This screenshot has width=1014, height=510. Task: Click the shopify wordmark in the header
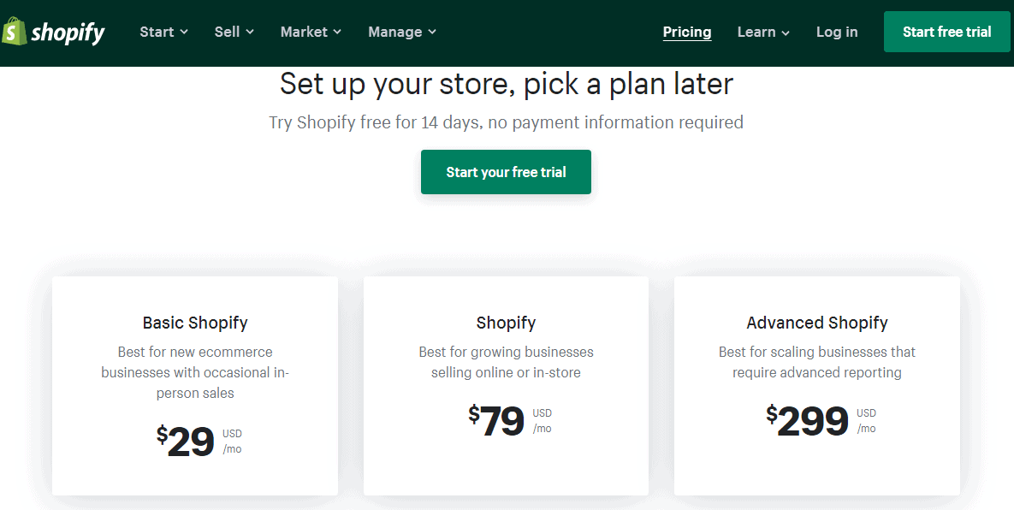[68, 32]
